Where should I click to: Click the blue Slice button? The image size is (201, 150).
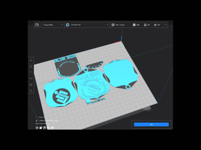point(151,125)
